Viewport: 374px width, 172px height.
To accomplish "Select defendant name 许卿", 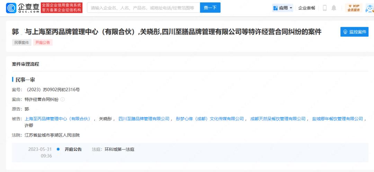I will click(x=29, y=125).
